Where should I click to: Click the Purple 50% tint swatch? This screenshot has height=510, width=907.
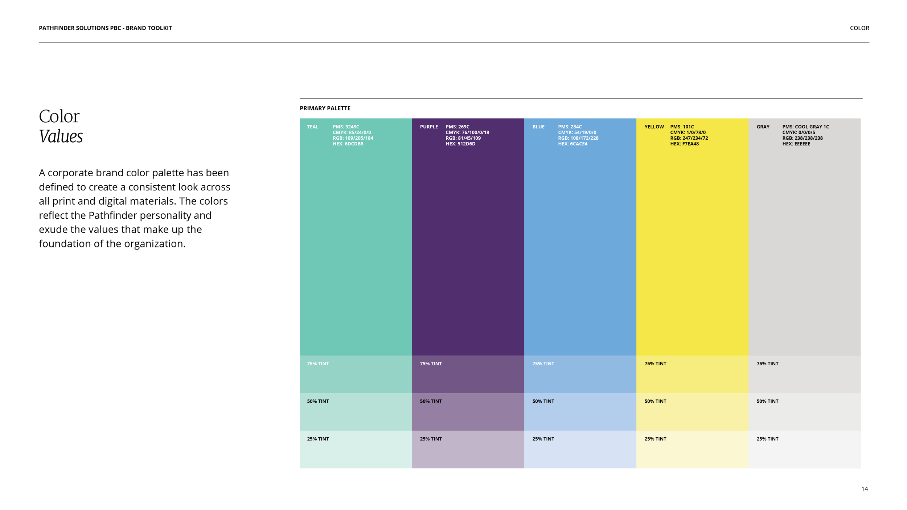(468, 412)
